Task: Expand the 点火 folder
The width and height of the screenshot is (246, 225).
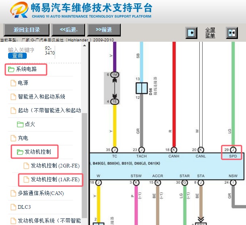Action: click(30, 124)
